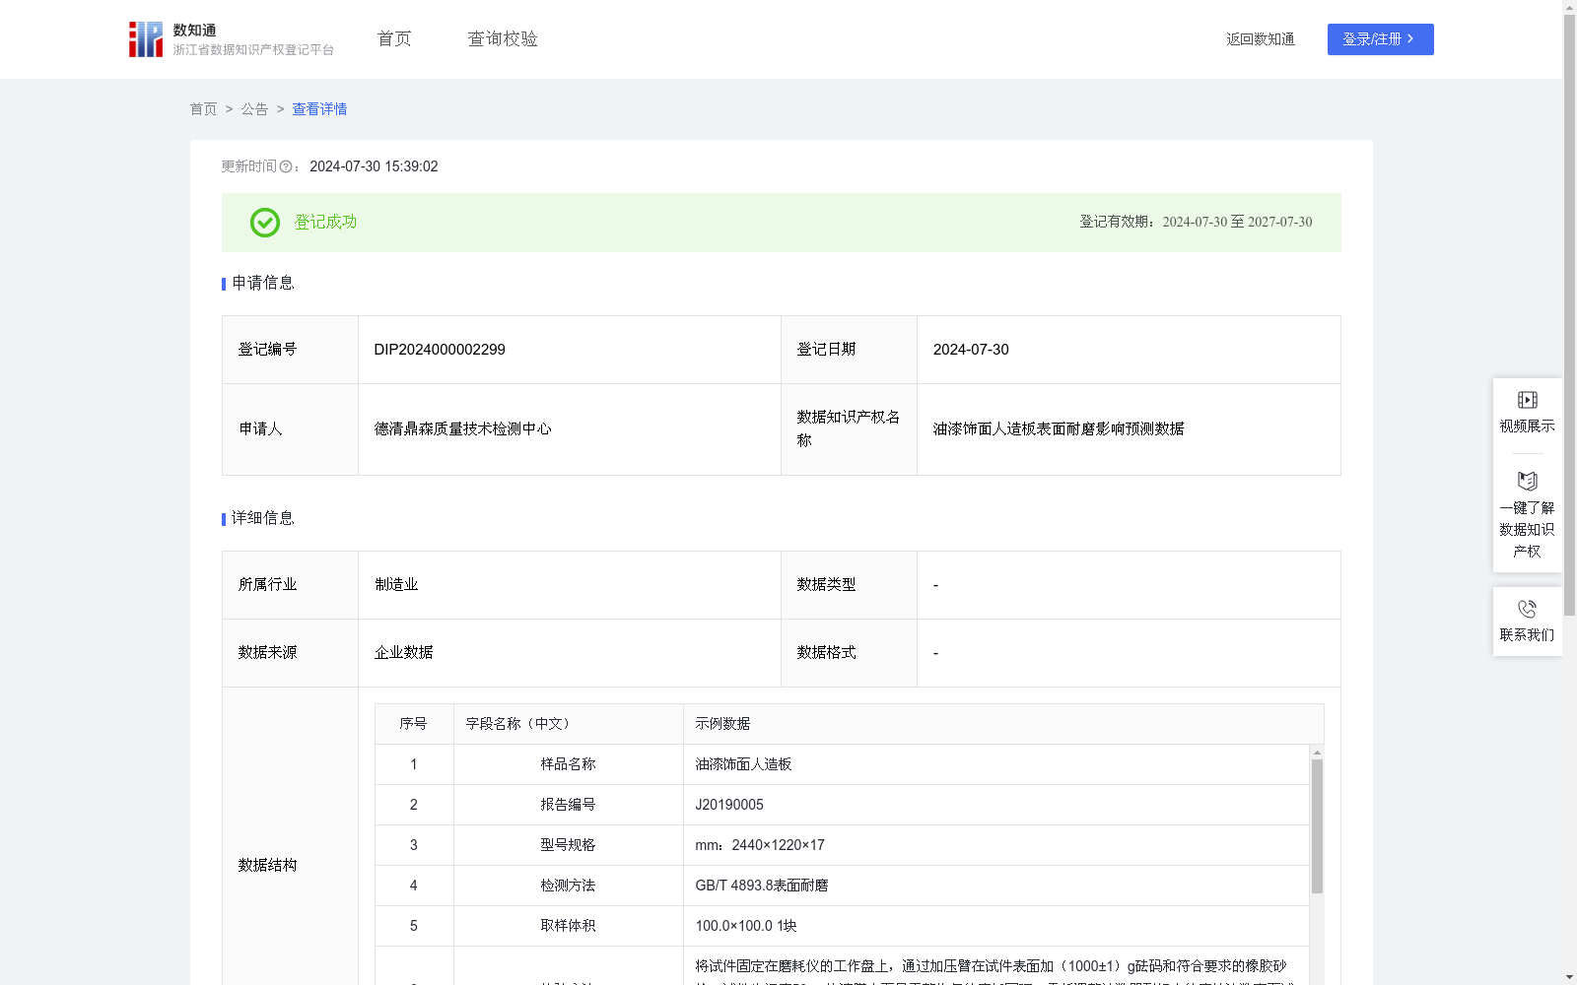The image size is (1577, 985).
Task: Click 查看详情 in the breadcrumb
Action: (319, 109)
